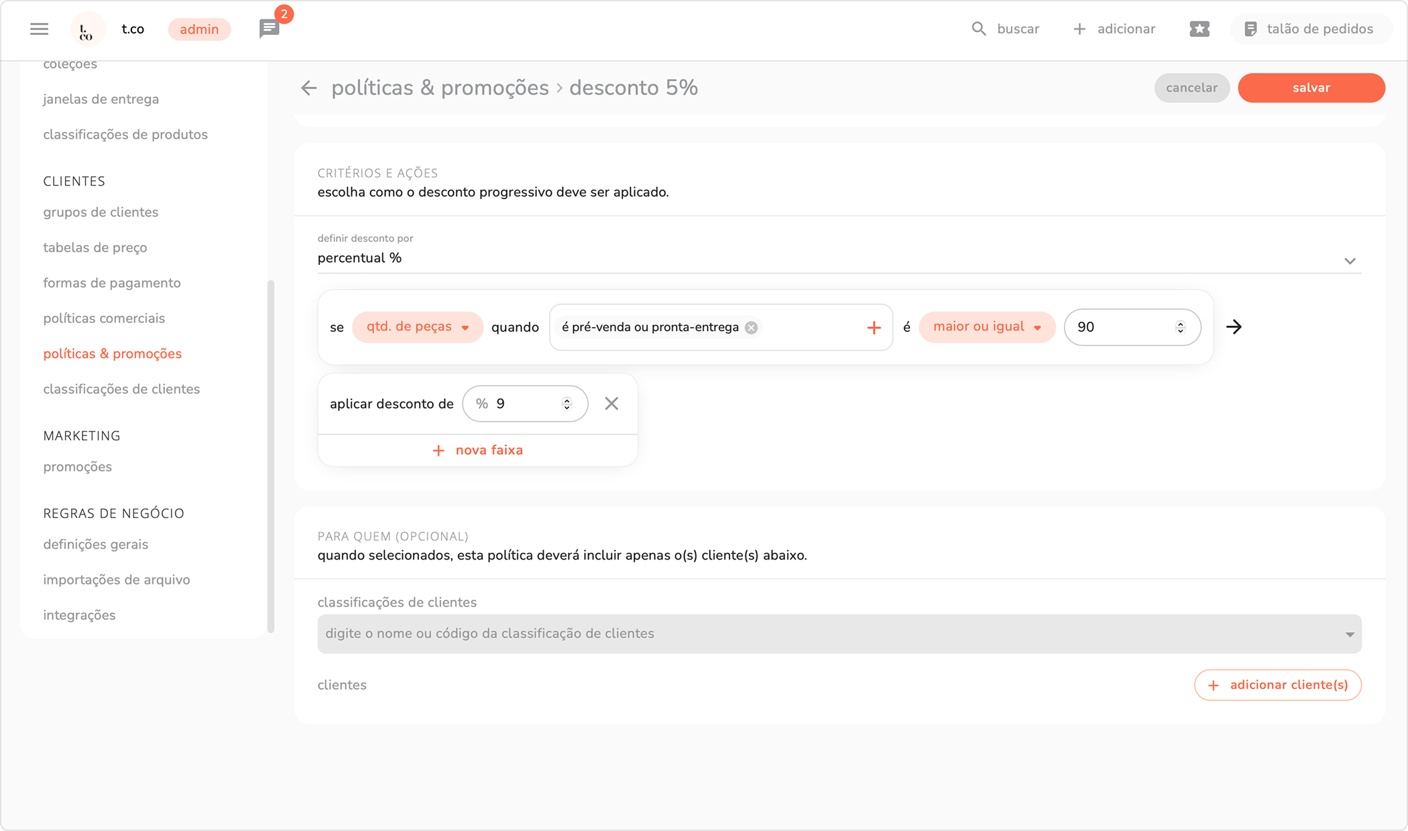Expand the definir desconto por selector

[1350, 261]
